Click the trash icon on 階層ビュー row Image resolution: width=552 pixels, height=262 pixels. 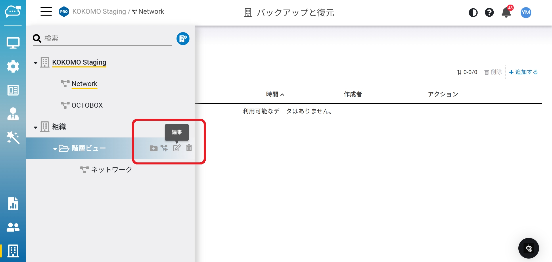point(189,148)
